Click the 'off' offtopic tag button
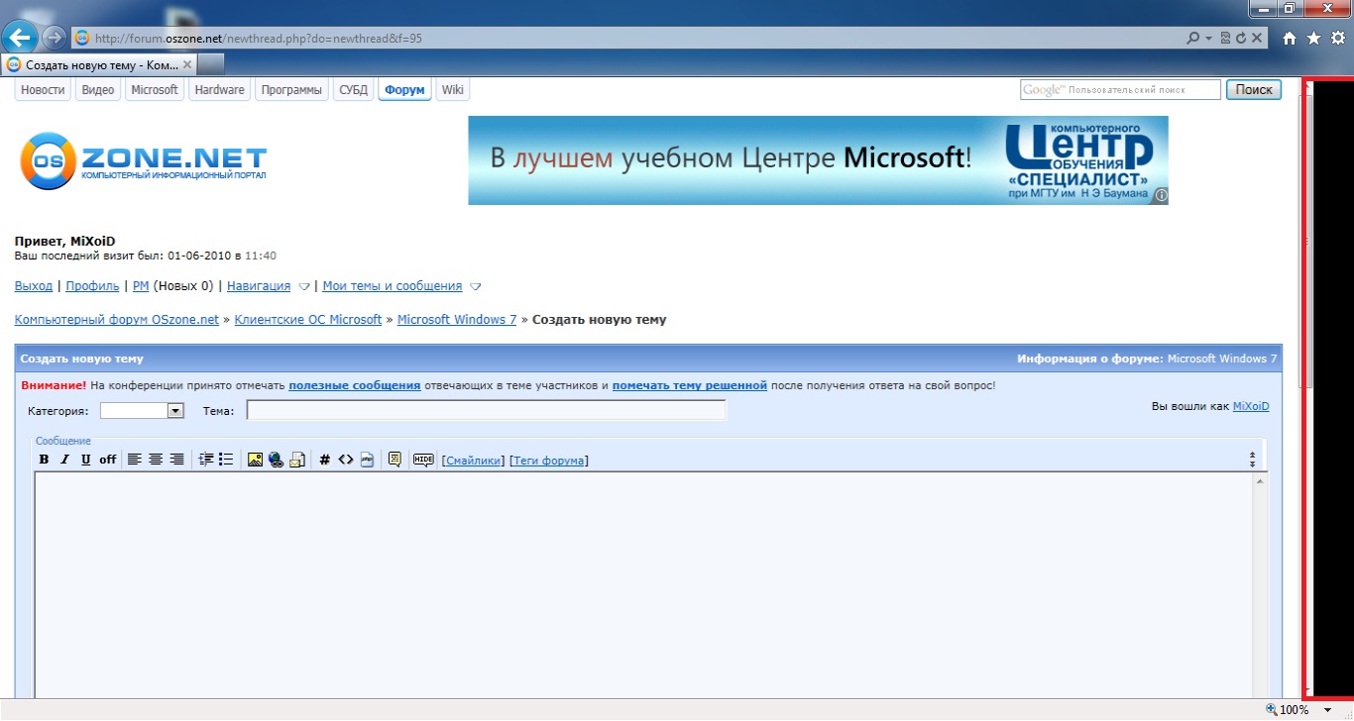 (x=107, y=460)
